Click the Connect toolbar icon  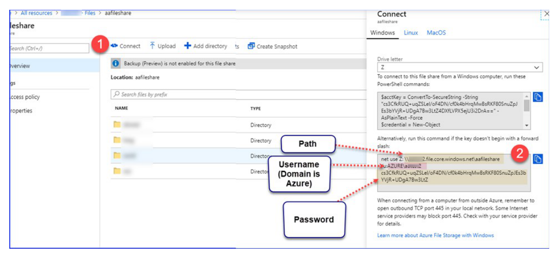coord(114,46)
